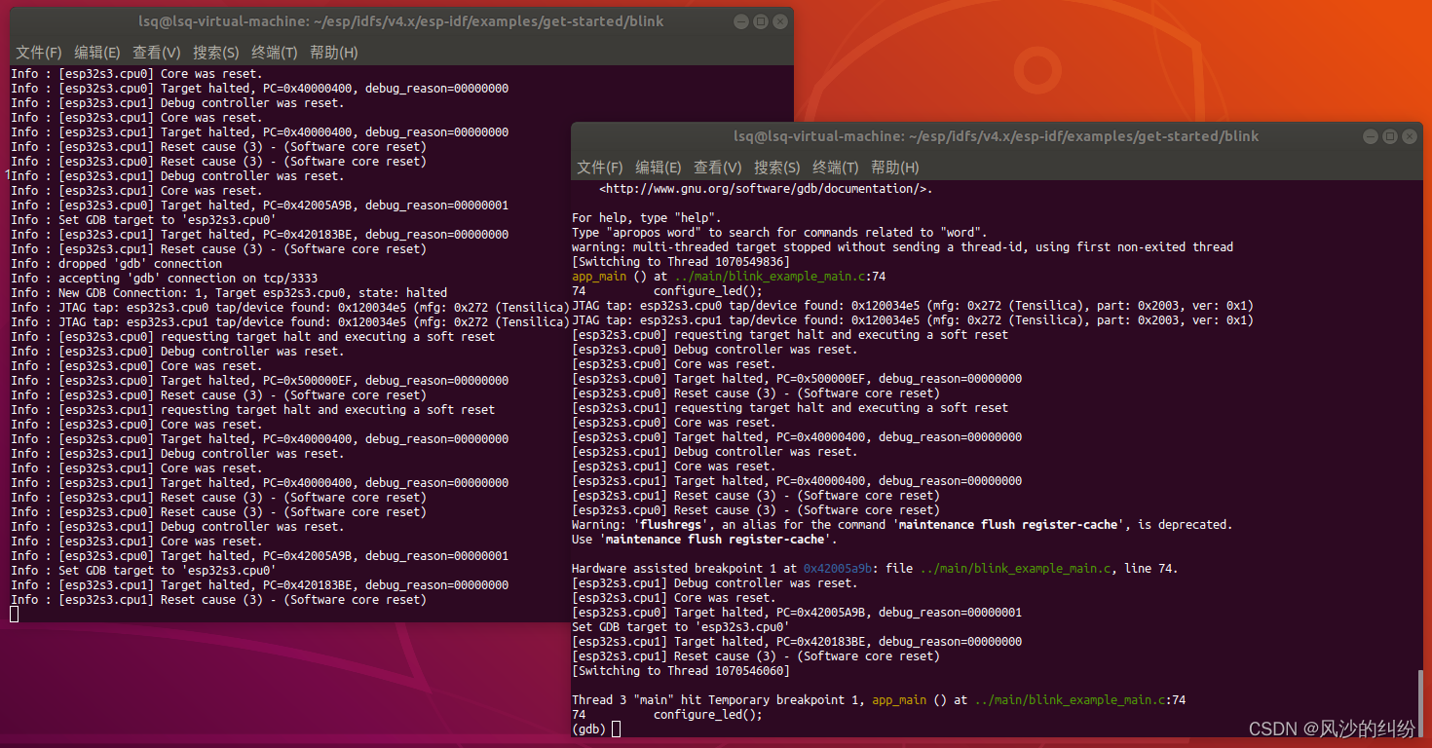Click 'app_main () at ../main/blink_example_main.c:74' line
Screen dimensions: 1432x748
click(x=729, y=277)
